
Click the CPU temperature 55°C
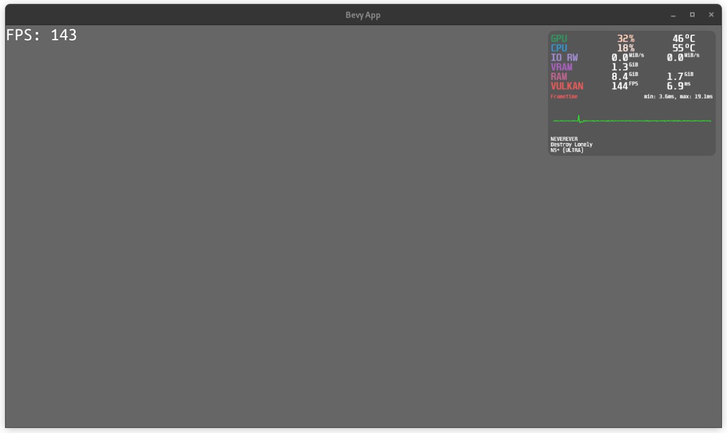[684, 48]
